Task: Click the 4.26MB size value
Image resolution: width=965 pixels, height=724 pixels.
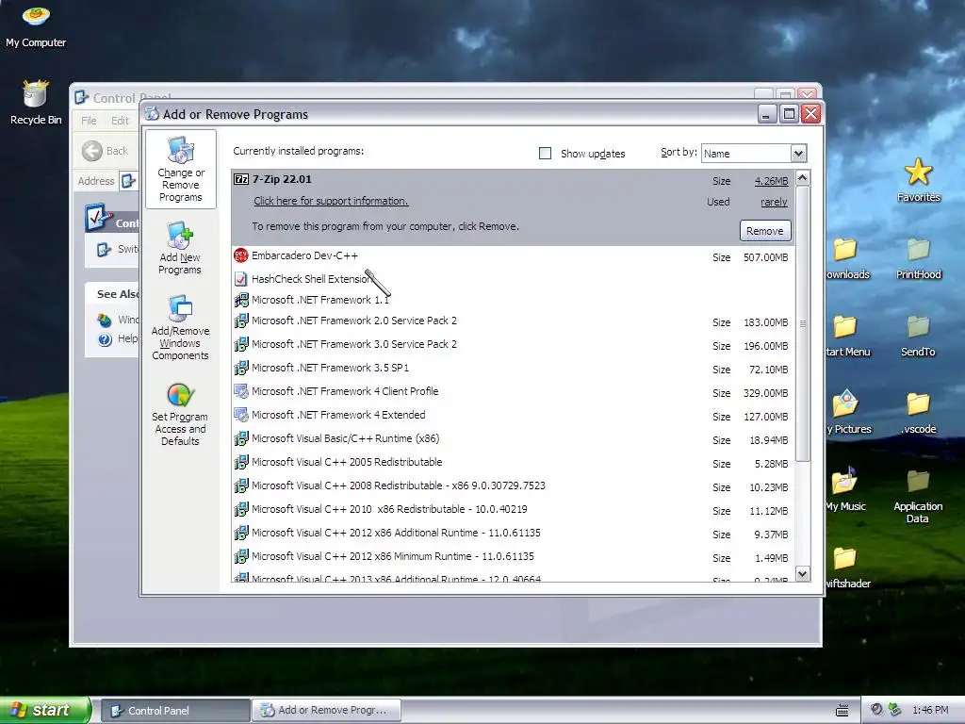Action: (x=771, y=181)
